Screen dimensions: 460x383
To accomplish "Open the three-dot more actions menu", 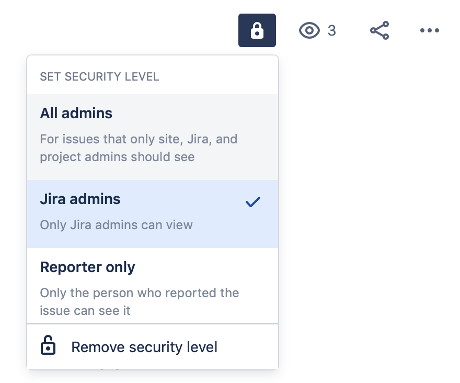I will click(x=430, y=30).
